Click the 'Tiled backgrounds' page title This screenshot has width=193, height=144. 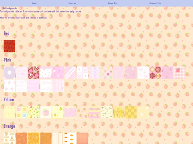[9, 8]
